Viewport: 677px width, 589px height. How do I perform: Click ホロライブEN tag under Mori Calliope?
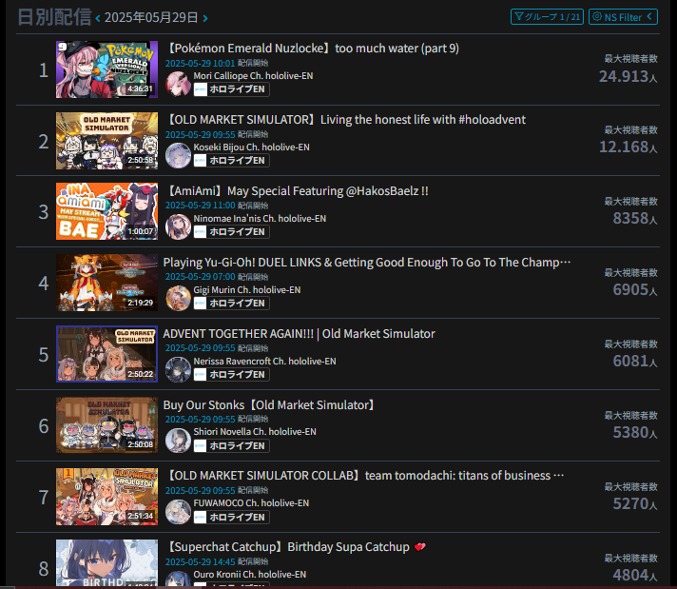click(x=231, y=89)
